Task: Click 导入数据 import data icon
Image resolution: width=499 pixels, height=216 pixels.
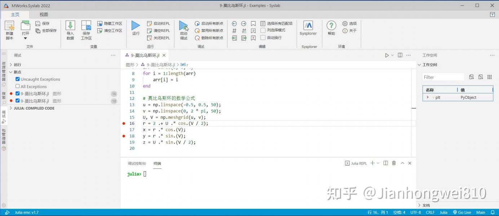Action: pos(70,26)
